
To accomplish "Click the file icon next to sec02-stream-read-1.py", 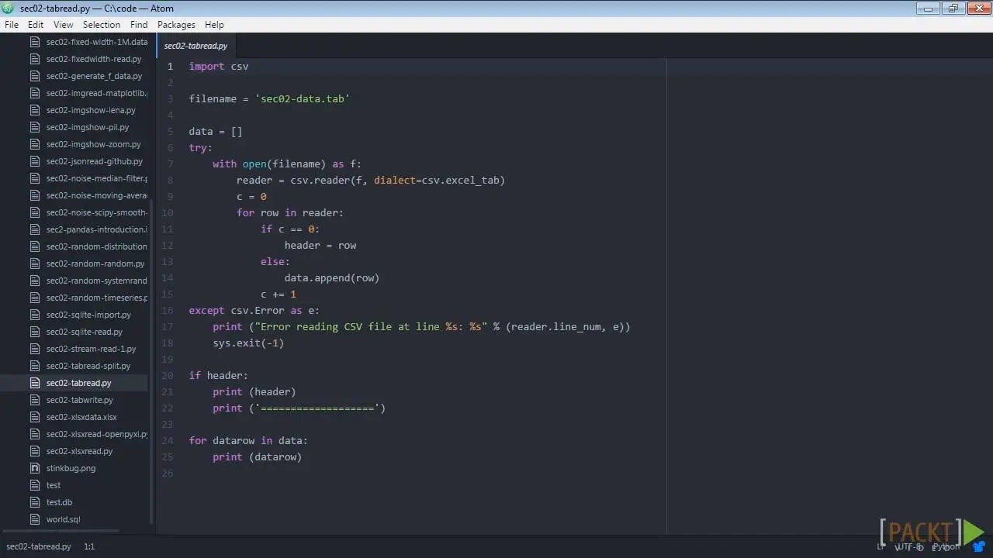I will click(x=34, y=349).
